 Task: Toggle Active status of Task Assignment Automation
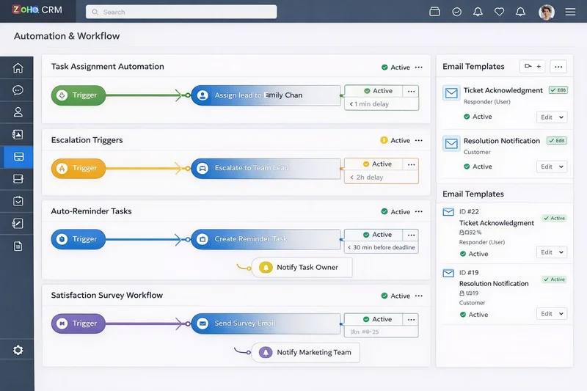coord(395,67)
